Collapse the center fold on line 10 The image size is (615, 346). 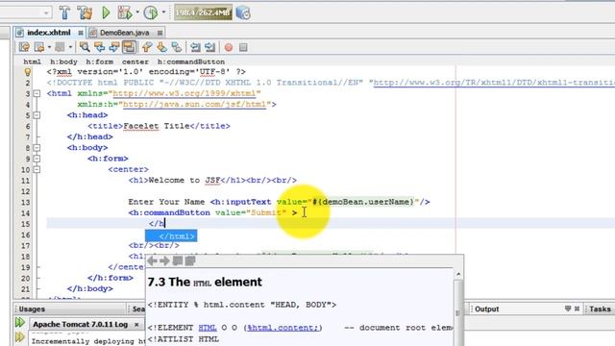click(x=37, y=170)
